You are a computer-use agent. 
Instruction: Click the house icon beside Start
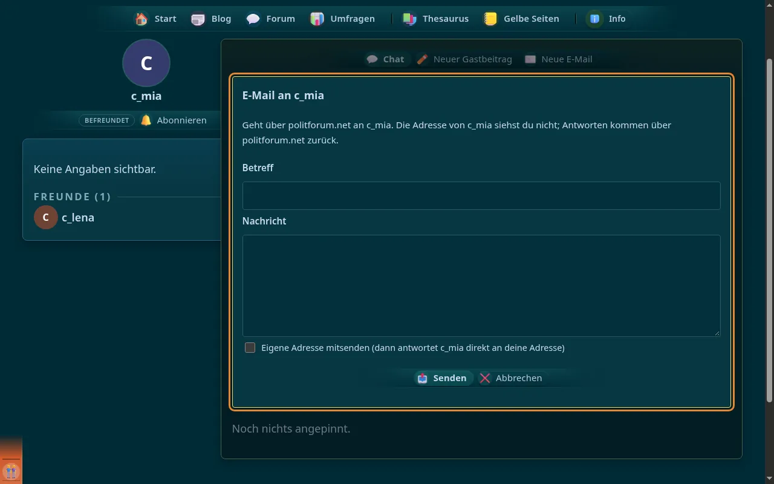[141, 19]
